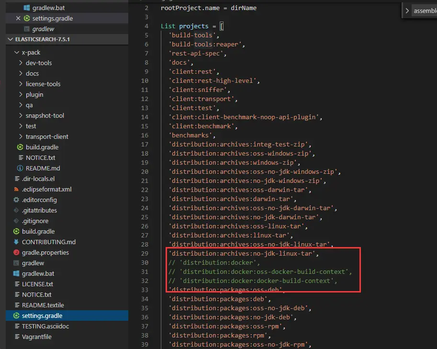Click Gradle icon beside x-pack build.gradle
The width and height of the screenshot is (437, 349).
point(20,147)
